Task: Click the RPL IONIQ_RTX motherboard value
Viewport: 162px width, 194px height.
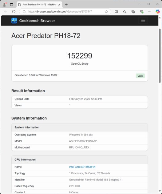Action: pyautogui.click(x=79, y=148)
